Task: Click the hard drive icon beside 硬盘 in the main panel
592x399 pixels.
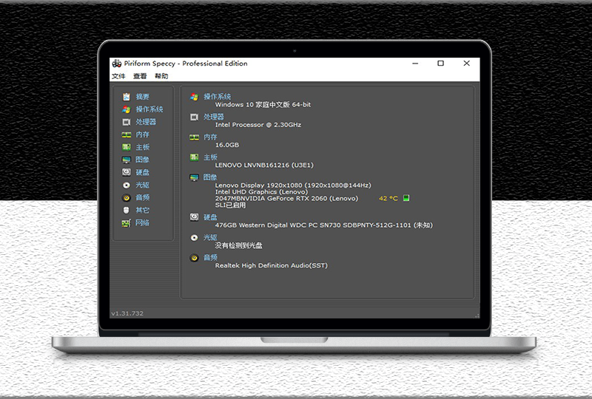Action: click(194, 217)
